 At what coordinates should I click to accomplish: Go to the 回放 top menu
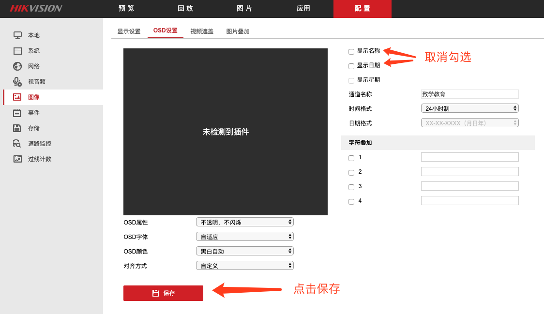[x=185, y=9]
